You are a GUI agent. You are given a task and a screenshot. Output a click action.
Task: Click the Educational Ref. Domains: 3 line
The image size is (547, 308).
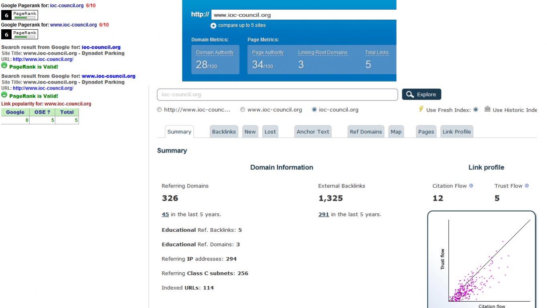[201, 245]
